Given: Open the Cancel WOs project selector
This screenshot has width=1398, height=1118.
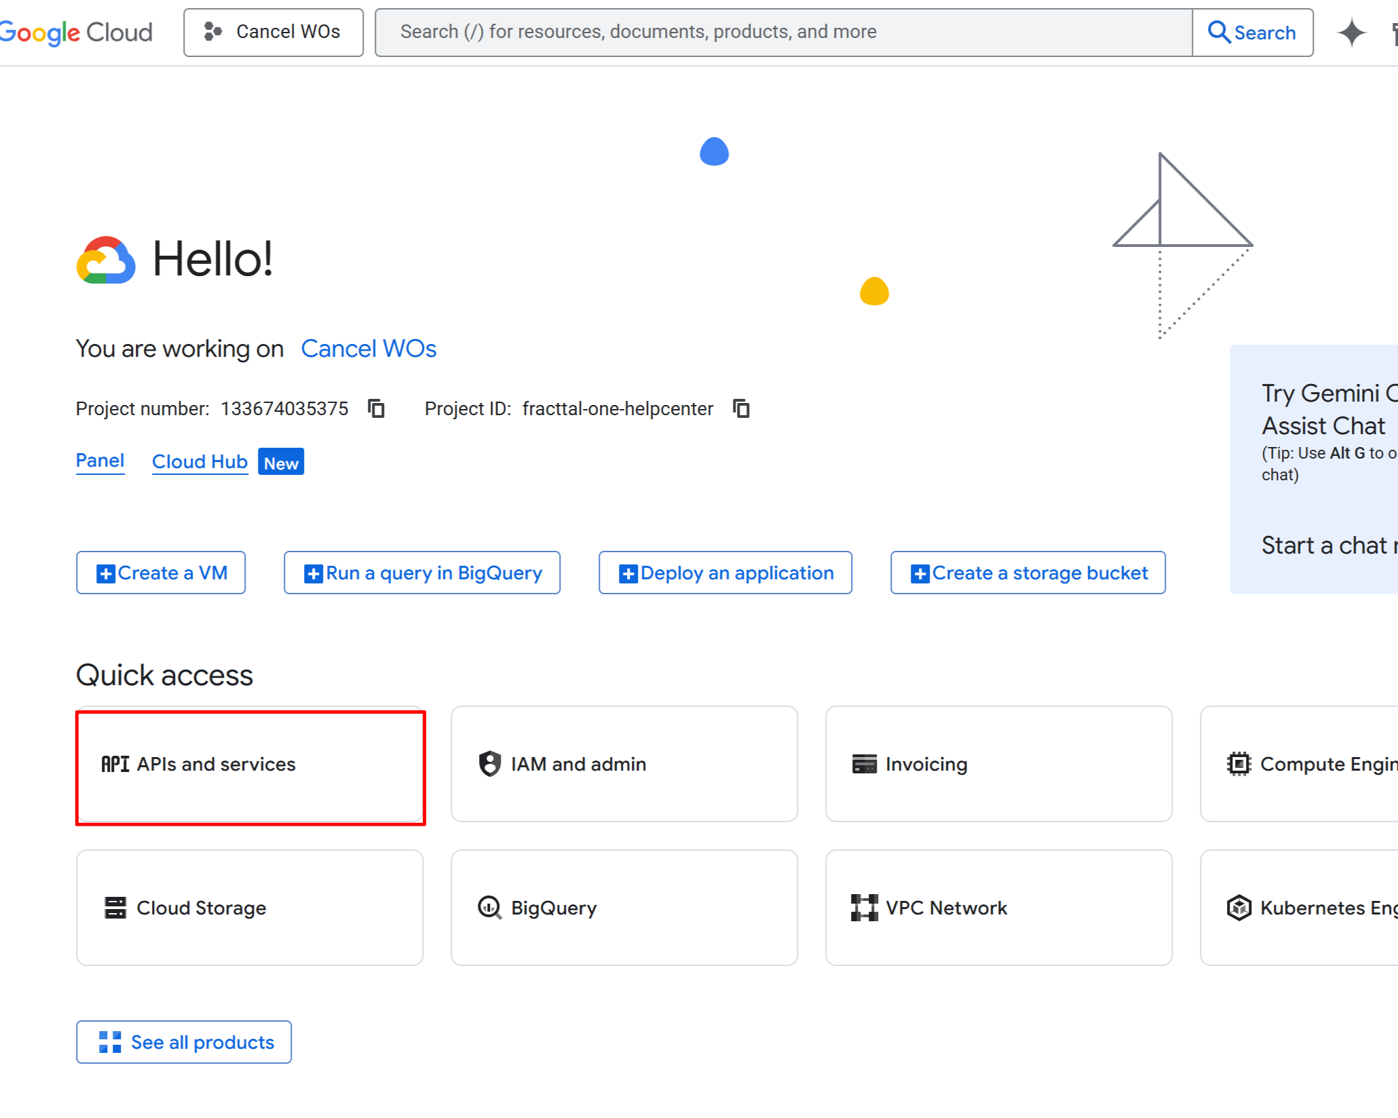Looking at the screenshot, I should click(273, 33).
